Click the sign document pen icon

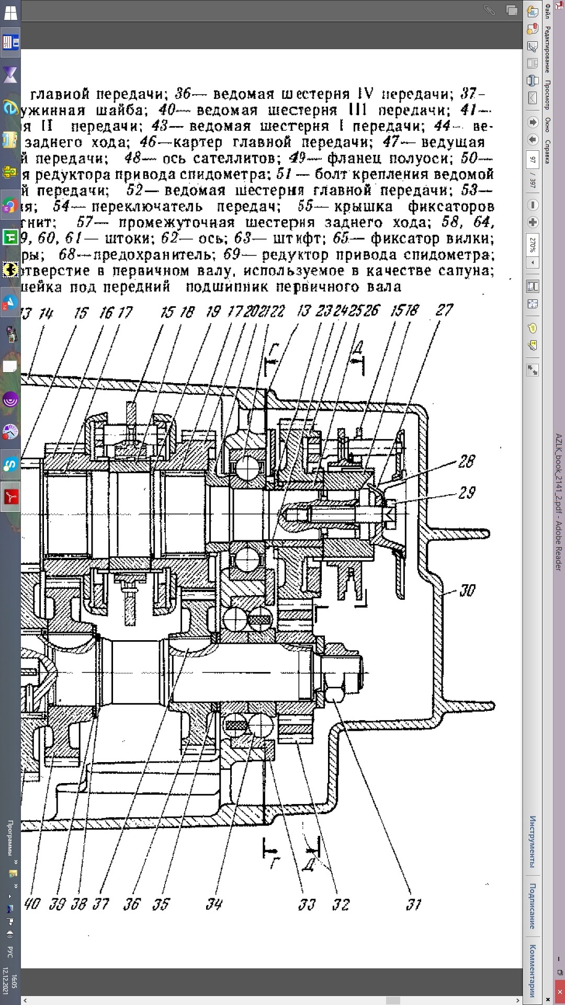pyautogui.click(x=533, y=47)
